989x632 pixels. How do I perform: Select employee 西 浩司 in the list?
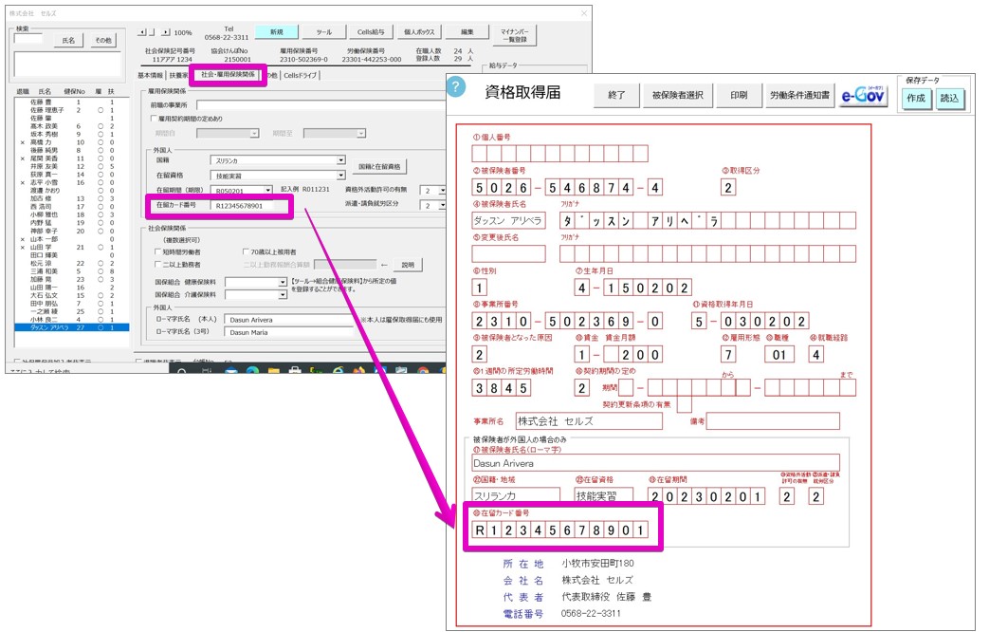(71, 207)
